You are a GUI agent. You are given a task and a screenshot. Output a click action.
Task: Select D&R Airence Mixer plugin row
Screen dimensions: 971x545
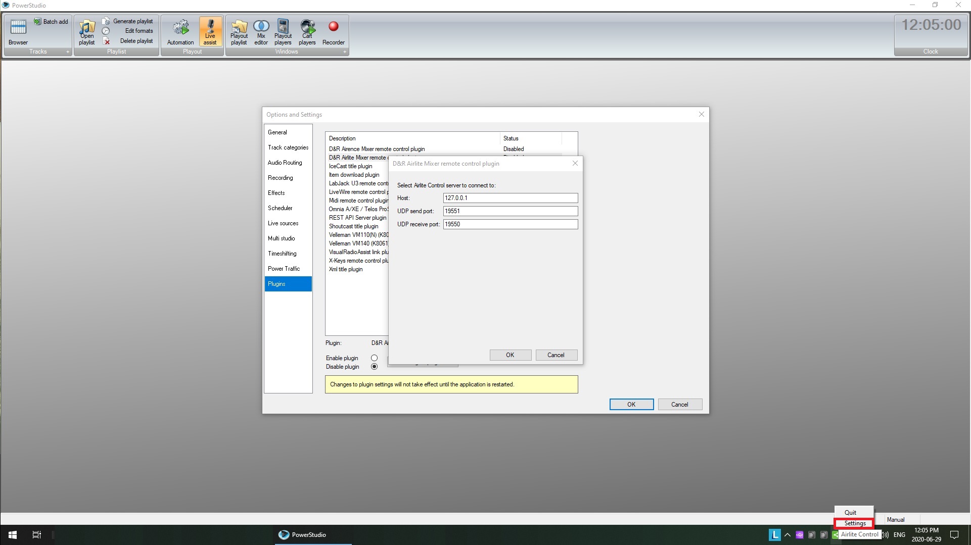(377, 149)
